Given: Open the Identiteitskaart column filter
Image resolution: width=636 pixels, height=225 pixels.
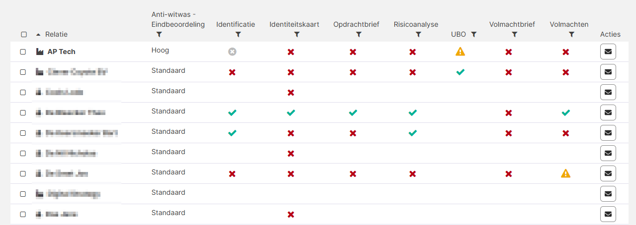Looking at the screenshot, I should [x=297, y=35].
